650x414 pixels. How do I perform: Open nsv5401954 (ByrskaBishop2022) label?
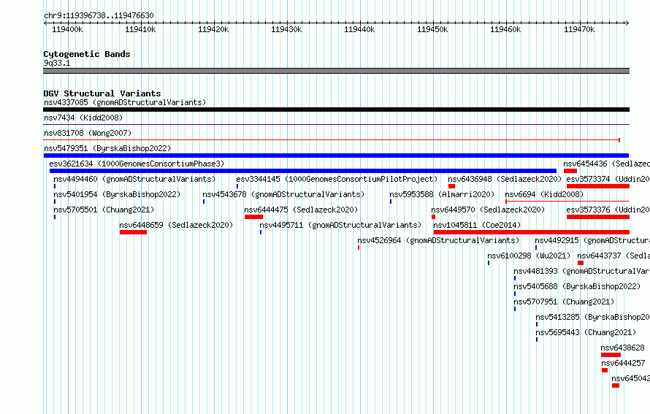point(117,194)
